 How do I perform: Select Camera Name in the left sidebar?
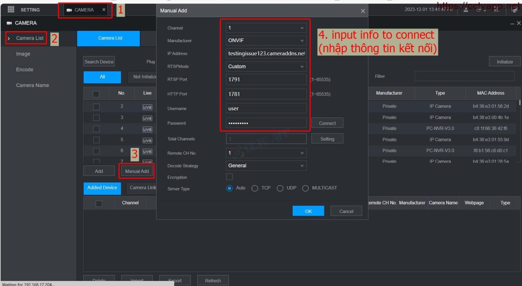[32, 85]
